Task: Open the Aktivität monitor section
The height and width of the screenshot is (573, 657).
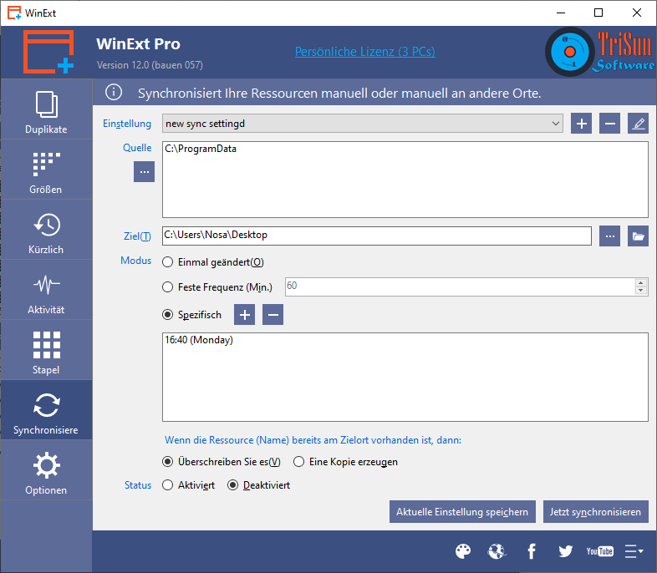Action: pyautogui.click(x=46, y=290)
